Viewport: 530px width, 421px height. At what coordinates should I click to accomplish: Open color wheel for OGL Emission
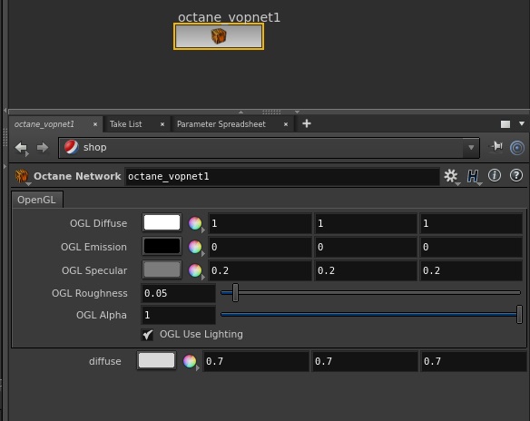pyautogui.click(x=195, y=247)
